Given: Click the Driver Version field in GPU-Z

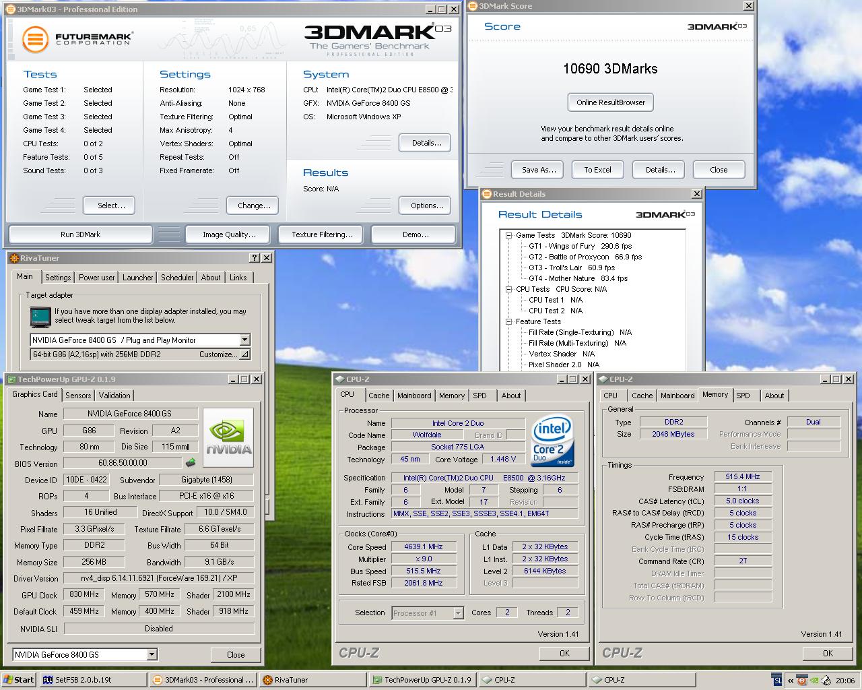Looking at the screenshot, I should pos(159,578).
